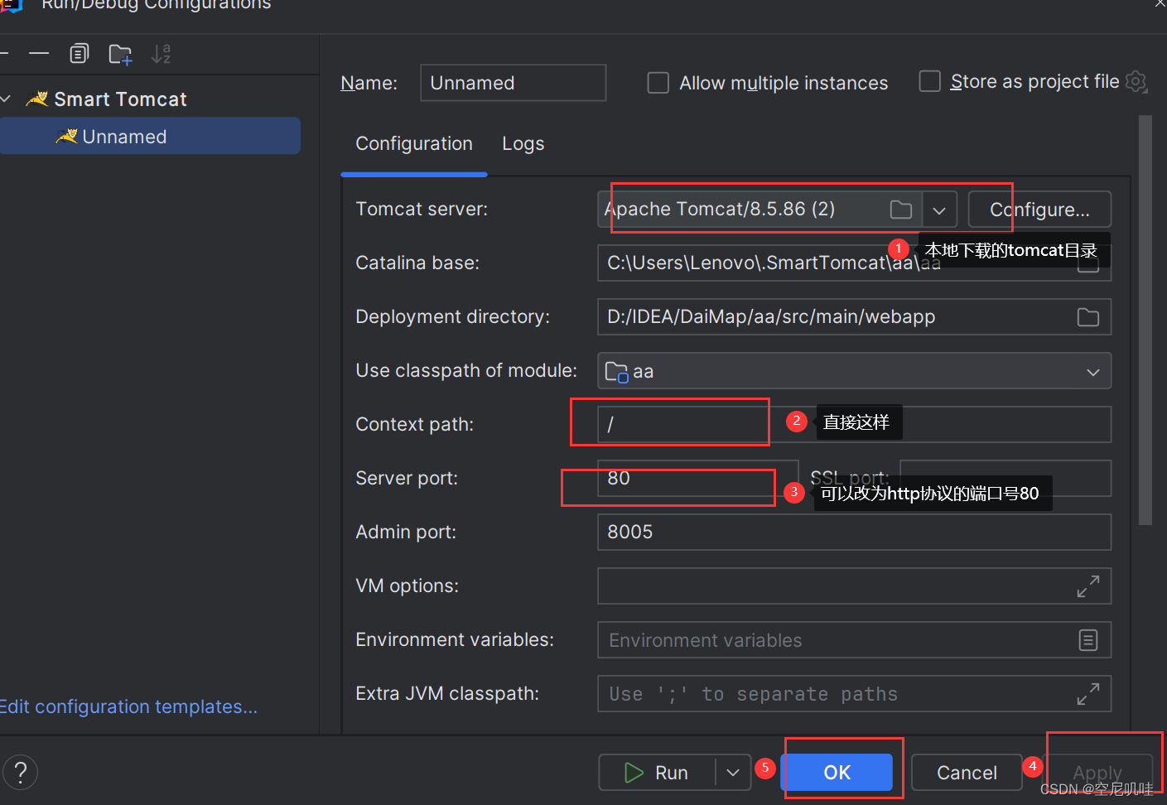The image size is (1167, 805).
Task: Open the Environment variables editor
Action: (x=1087, y=639)
